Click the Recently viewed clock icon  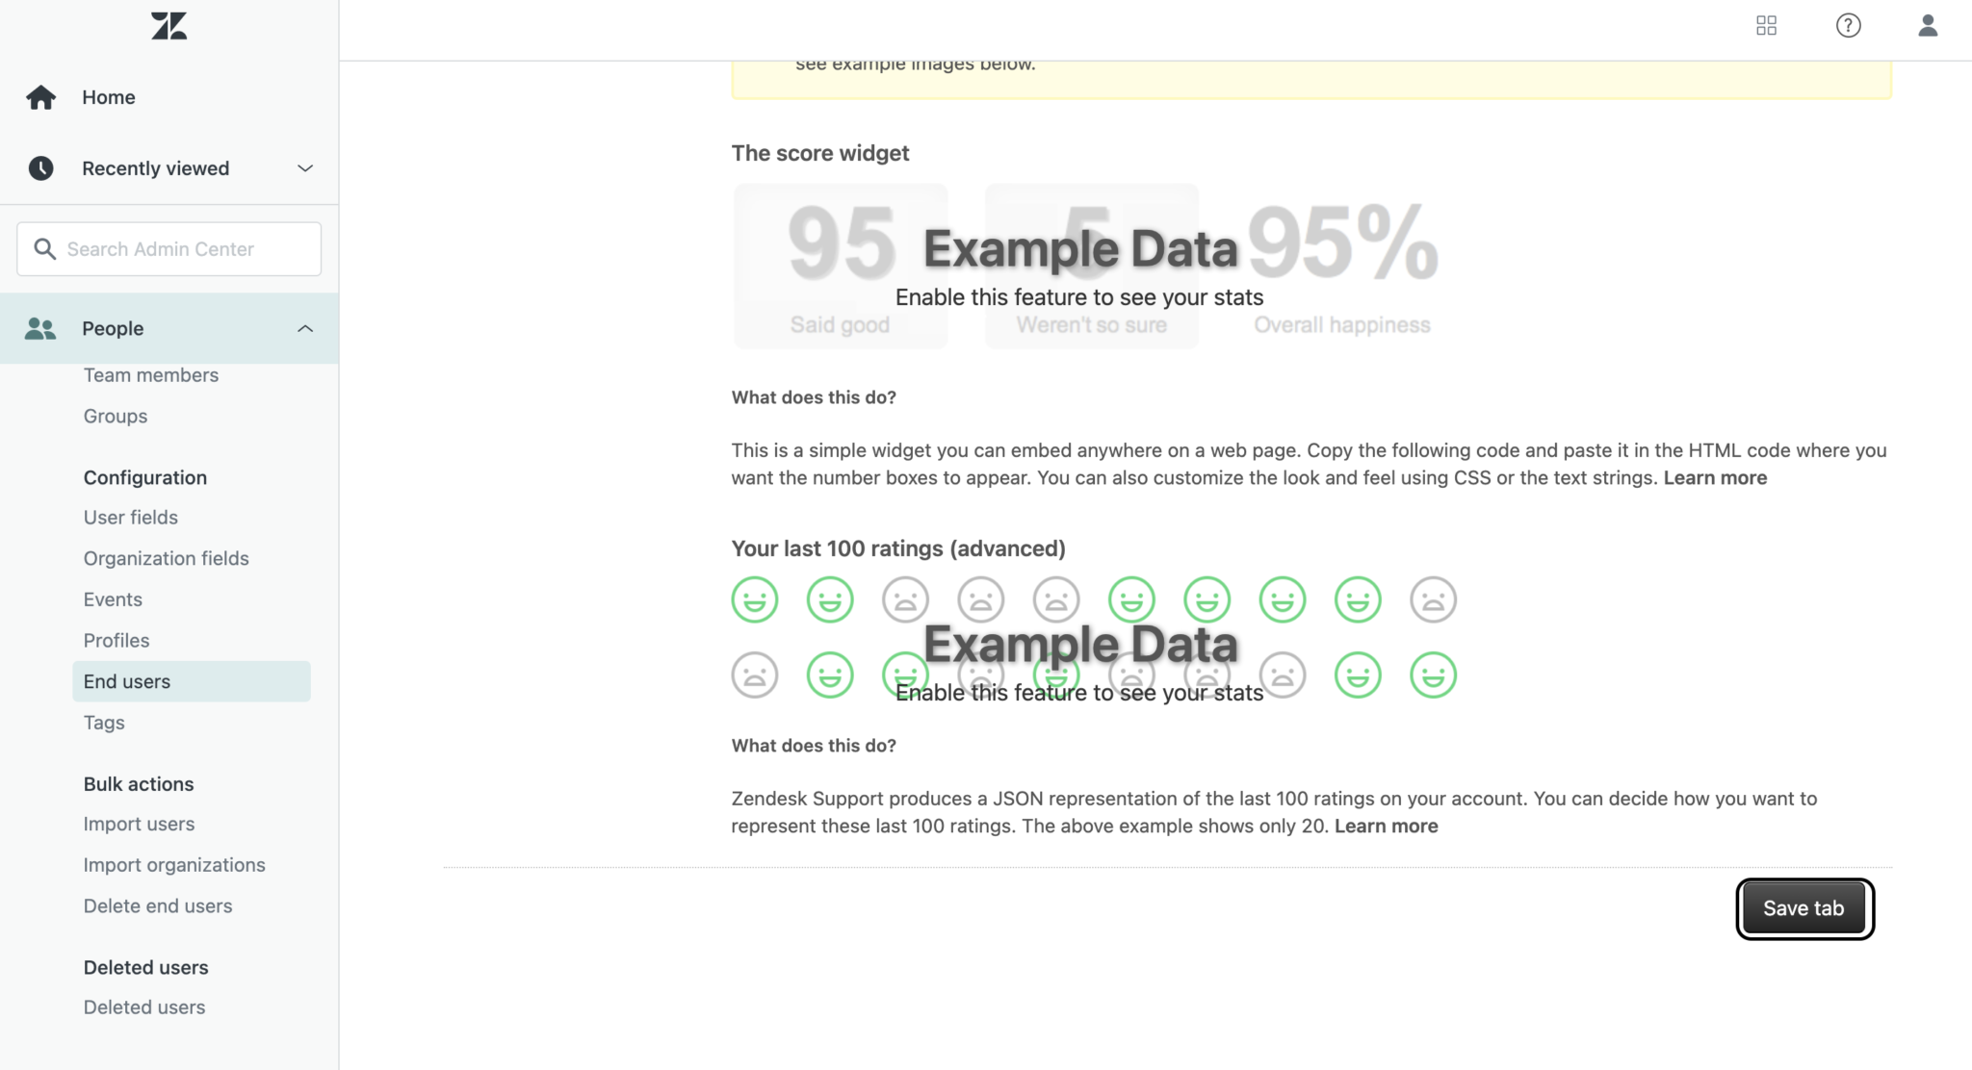coord(40,168)
